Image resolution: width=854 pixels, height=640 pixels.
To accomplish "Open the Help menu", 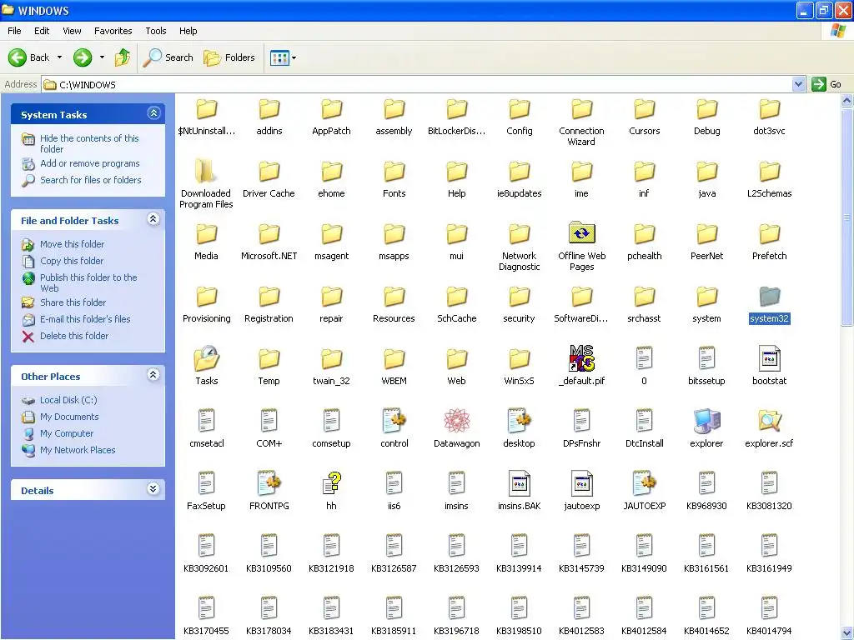I will click(x=188, y=31).
